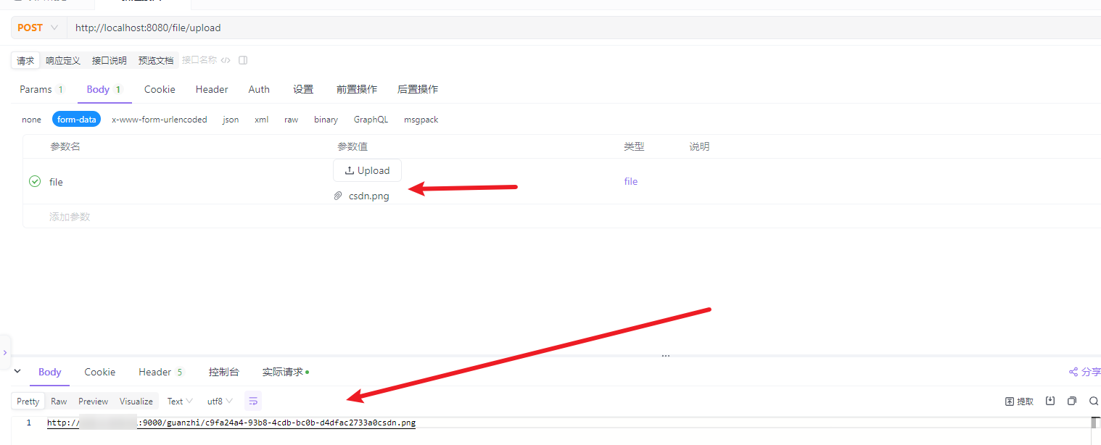
Task: Open search in the response body
Action: pyautogui.click(x=1093, y=401)
